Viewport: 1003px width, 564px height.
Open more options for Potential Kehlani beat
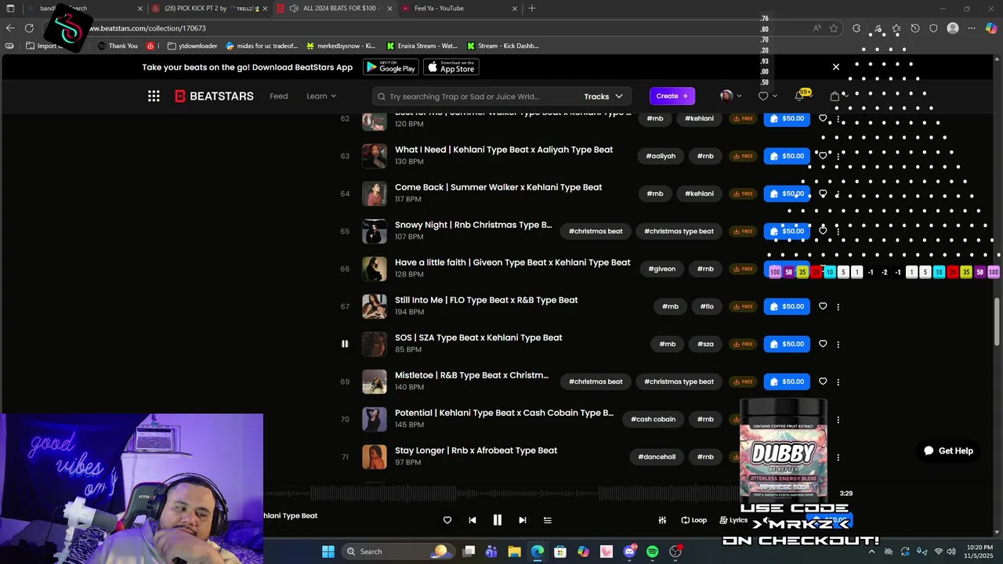pos(838,419)
